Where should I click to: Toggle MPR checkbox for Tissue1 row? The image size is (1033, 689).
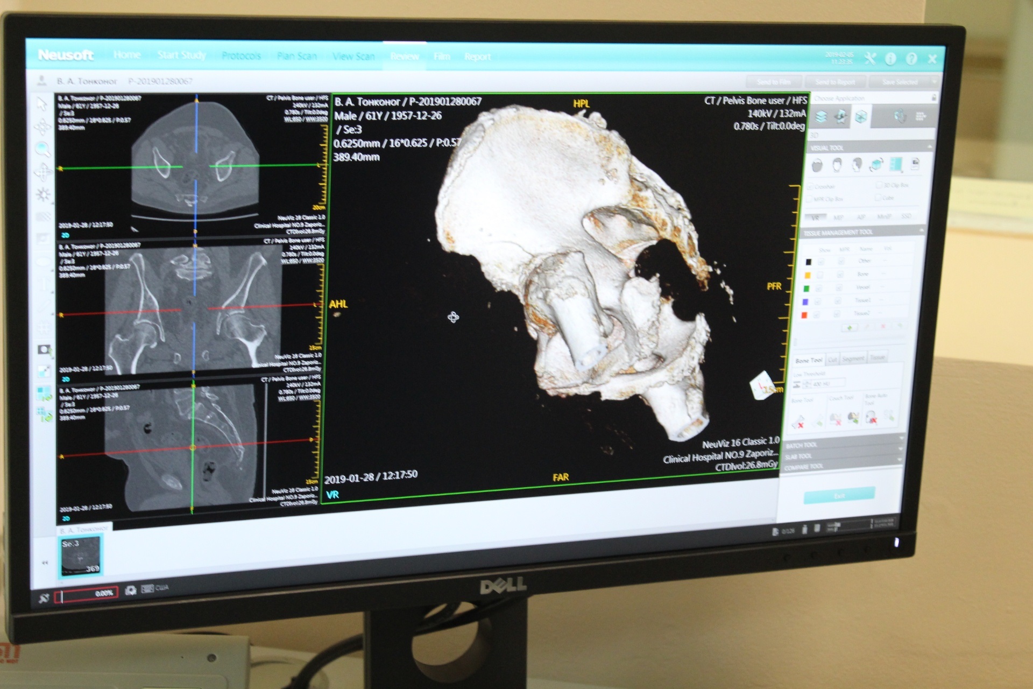837,301
